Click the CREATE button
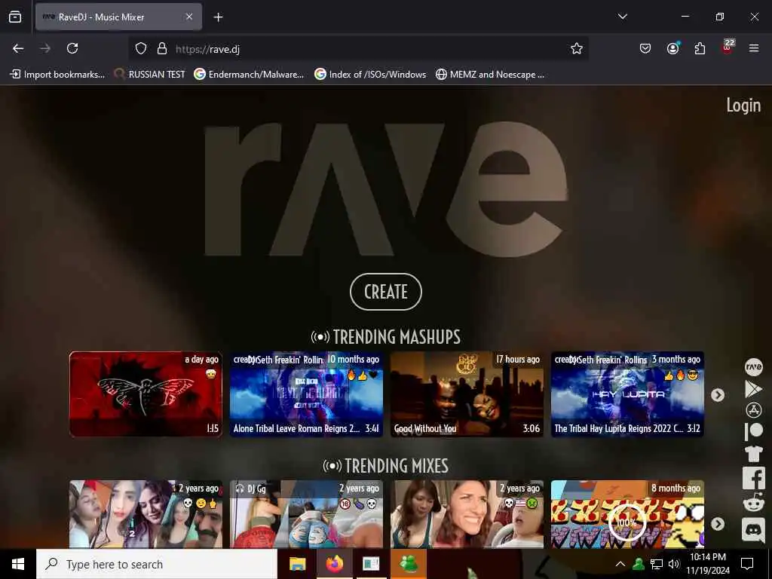 pyautogui.click(x=385, y=292)
